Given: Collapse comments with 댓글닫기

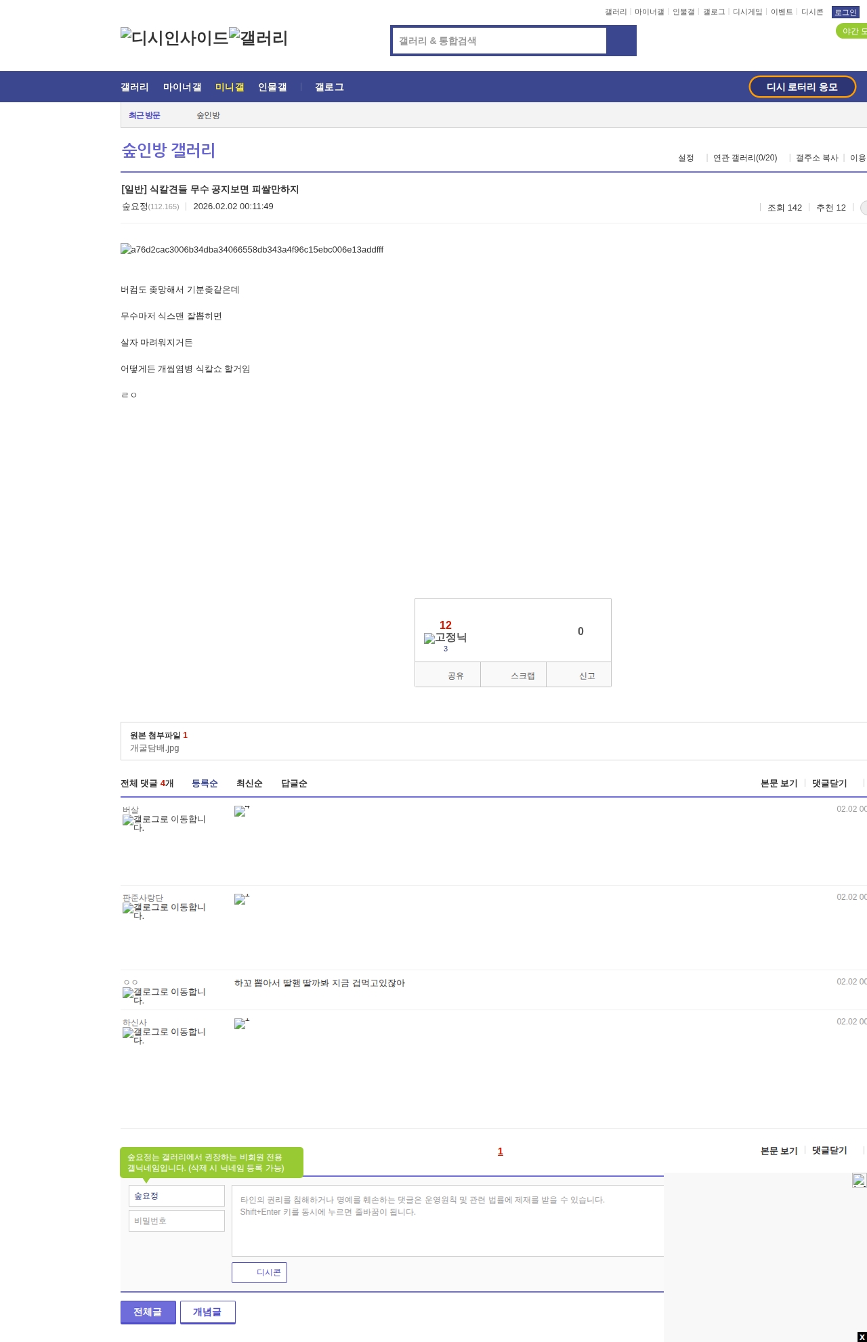Looking at the screenshot, I should pos(830,783).
